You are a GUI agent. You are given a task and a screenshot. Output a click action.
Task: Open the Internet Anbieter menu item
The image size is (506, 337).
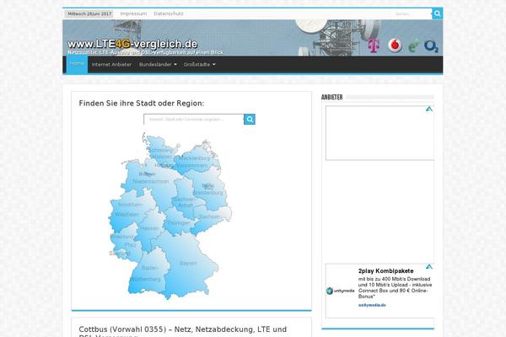coord(110,65)
